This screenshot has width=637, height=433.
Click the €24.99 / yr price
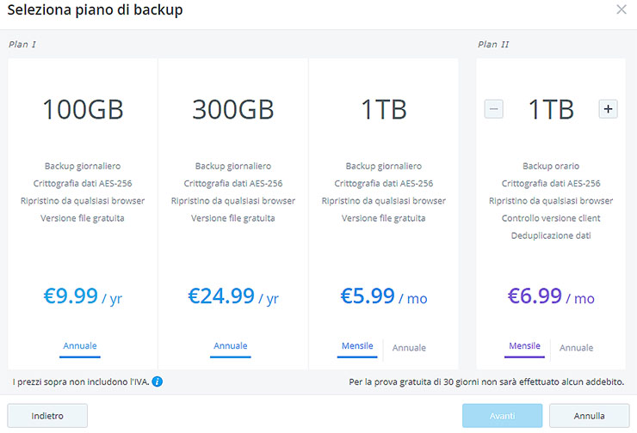coord(233,297)
